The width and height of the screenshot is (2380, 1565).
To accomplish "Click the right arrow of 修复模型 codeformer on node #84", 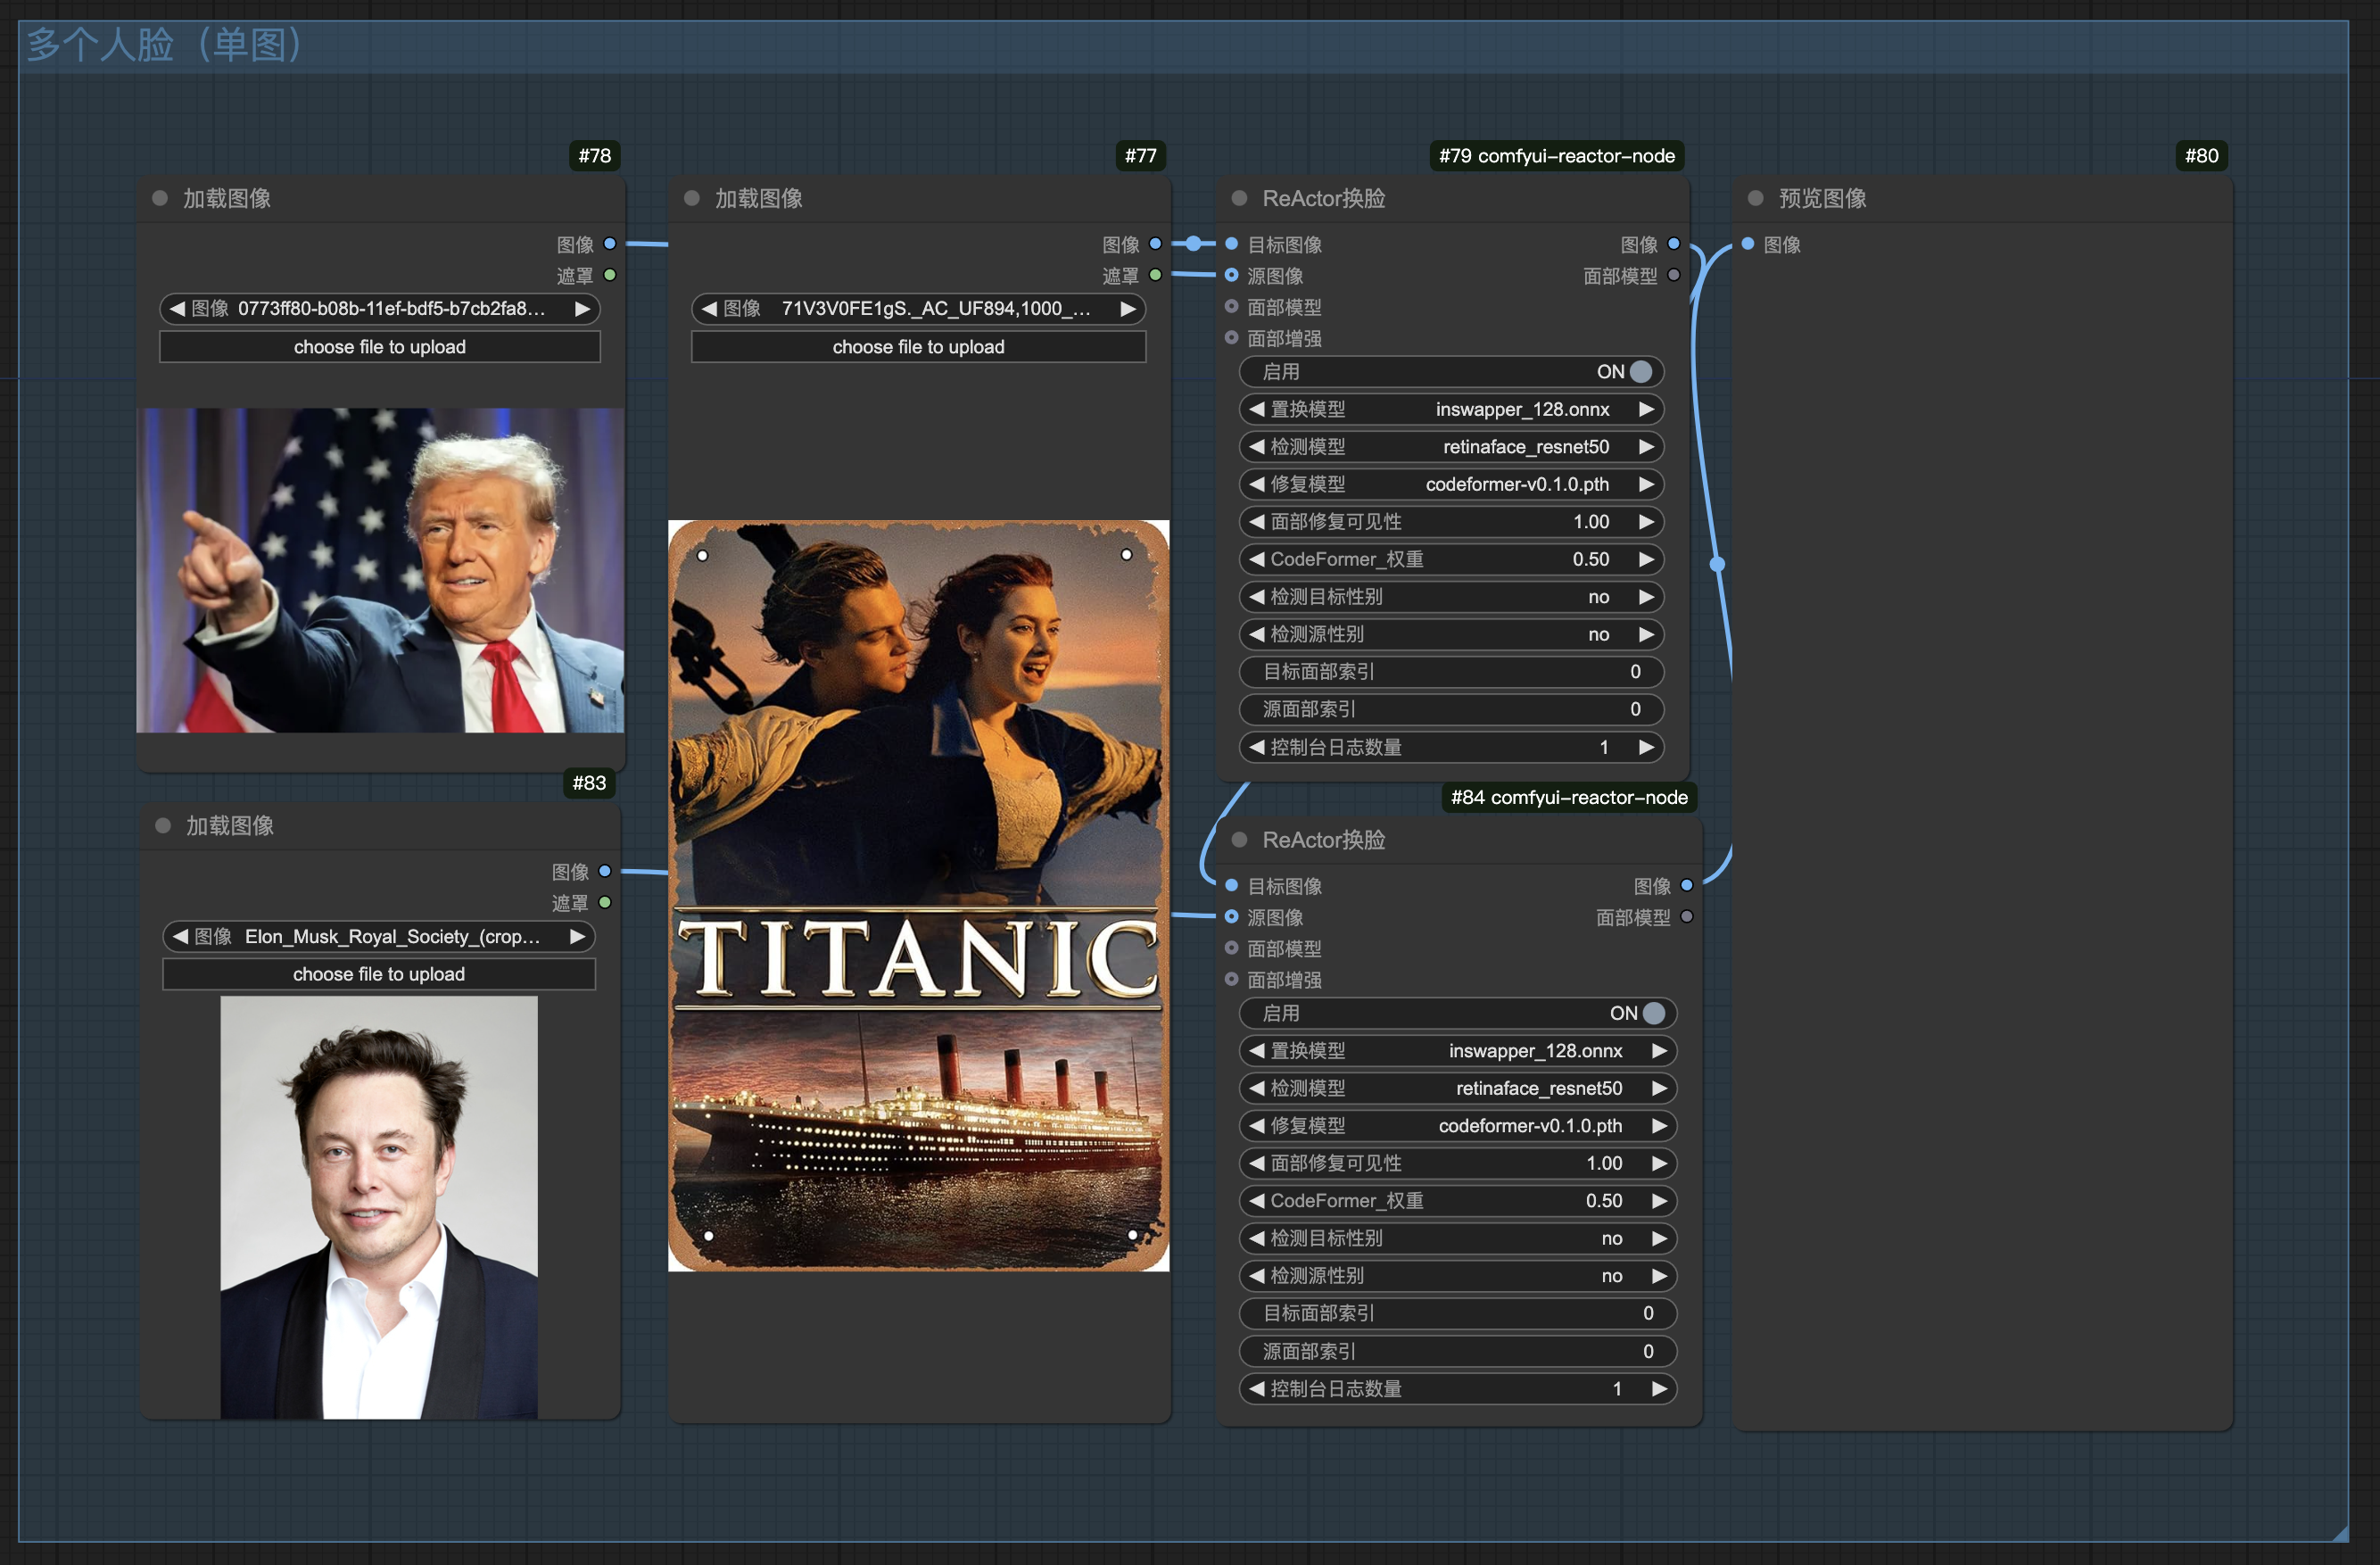I will (x=1659, y=1126).
